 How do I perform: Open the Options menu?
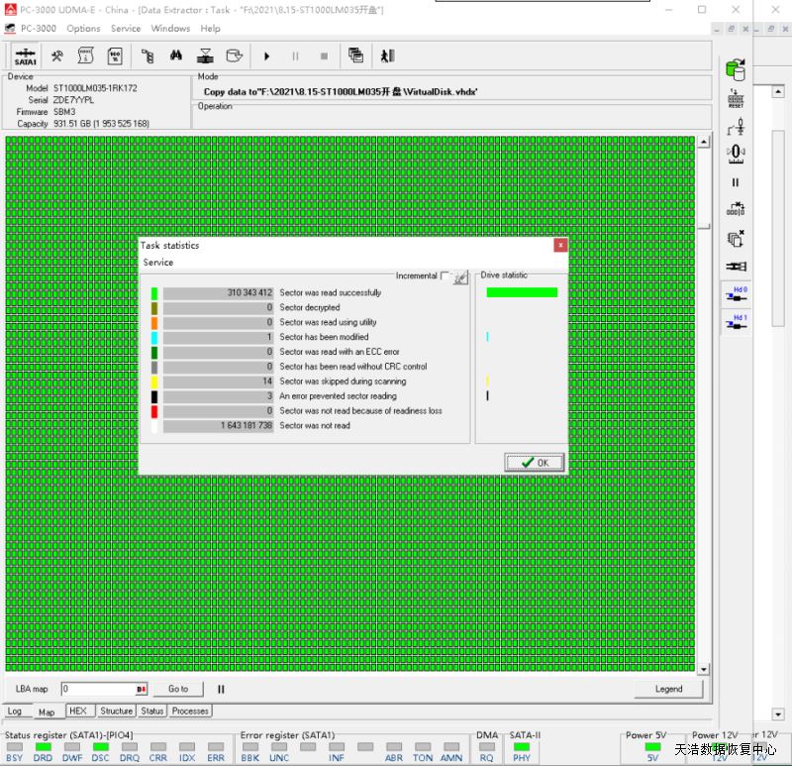coord(83,29)
